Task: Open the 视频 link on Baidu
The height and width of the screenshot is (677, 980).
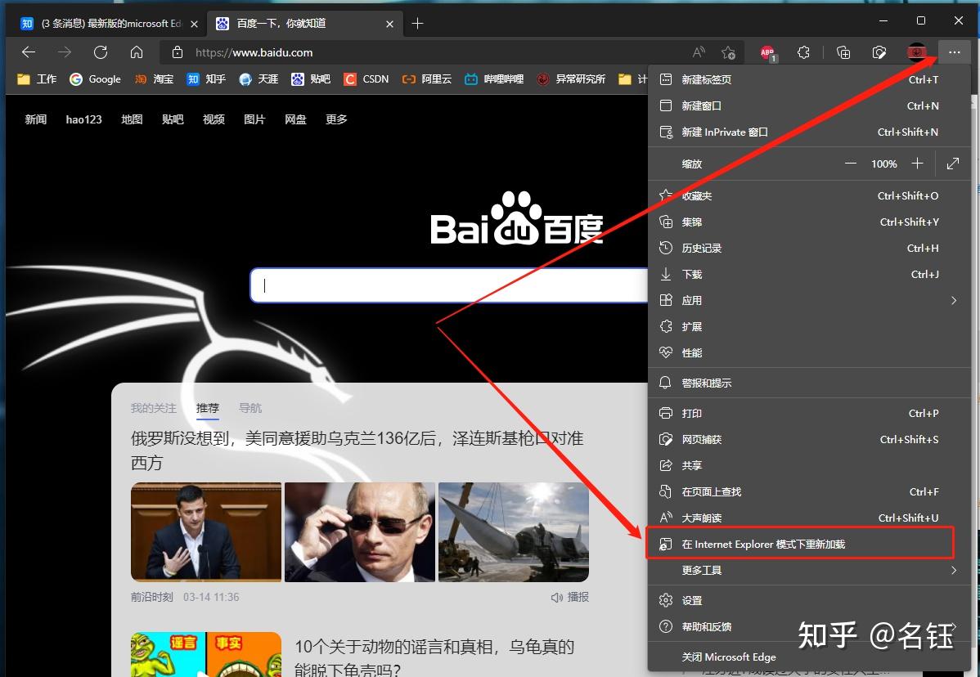Action: [x=214, y=119]
